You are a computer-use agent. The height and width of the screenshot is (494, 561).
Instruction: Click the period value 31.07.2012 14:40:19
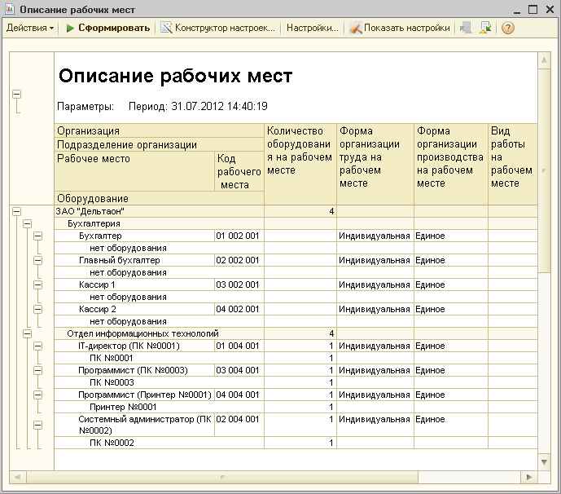(x=219, y=107)
